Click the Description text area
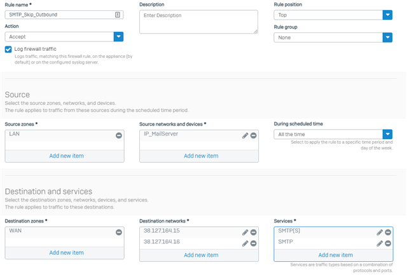Image resolution: width=407 pixels, height=279 pixels. point(198,22)
